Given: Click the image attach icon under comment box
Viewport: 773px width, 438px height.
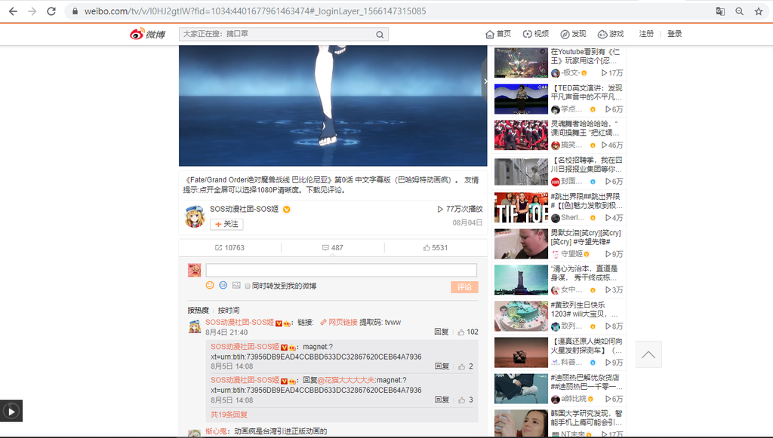Looking at the screenshot, I should (x=236, y=286).
